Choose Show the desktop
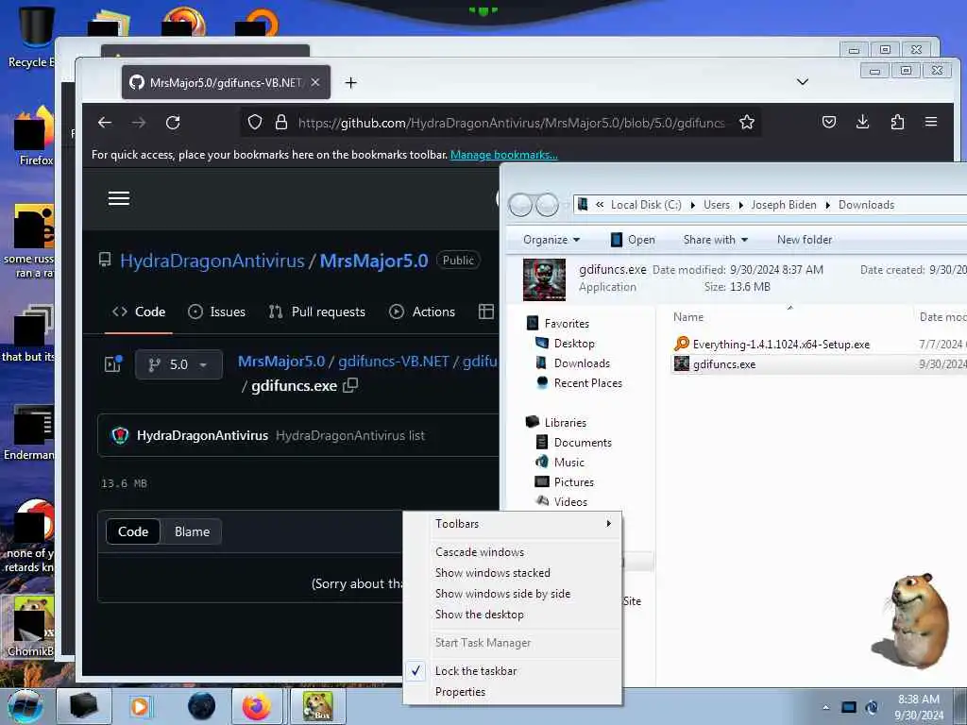 [x=513, y=615]
